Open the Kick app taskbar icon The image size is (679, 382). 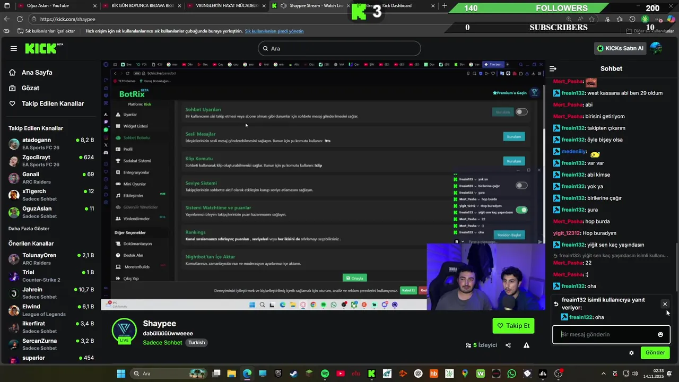click(372, 374)
